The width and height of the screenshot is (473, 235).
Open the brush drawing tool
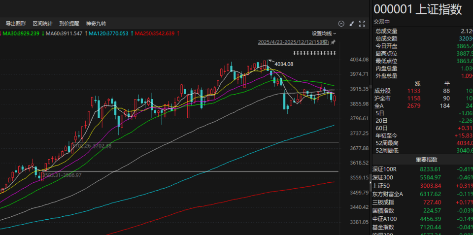pos(351,24)
